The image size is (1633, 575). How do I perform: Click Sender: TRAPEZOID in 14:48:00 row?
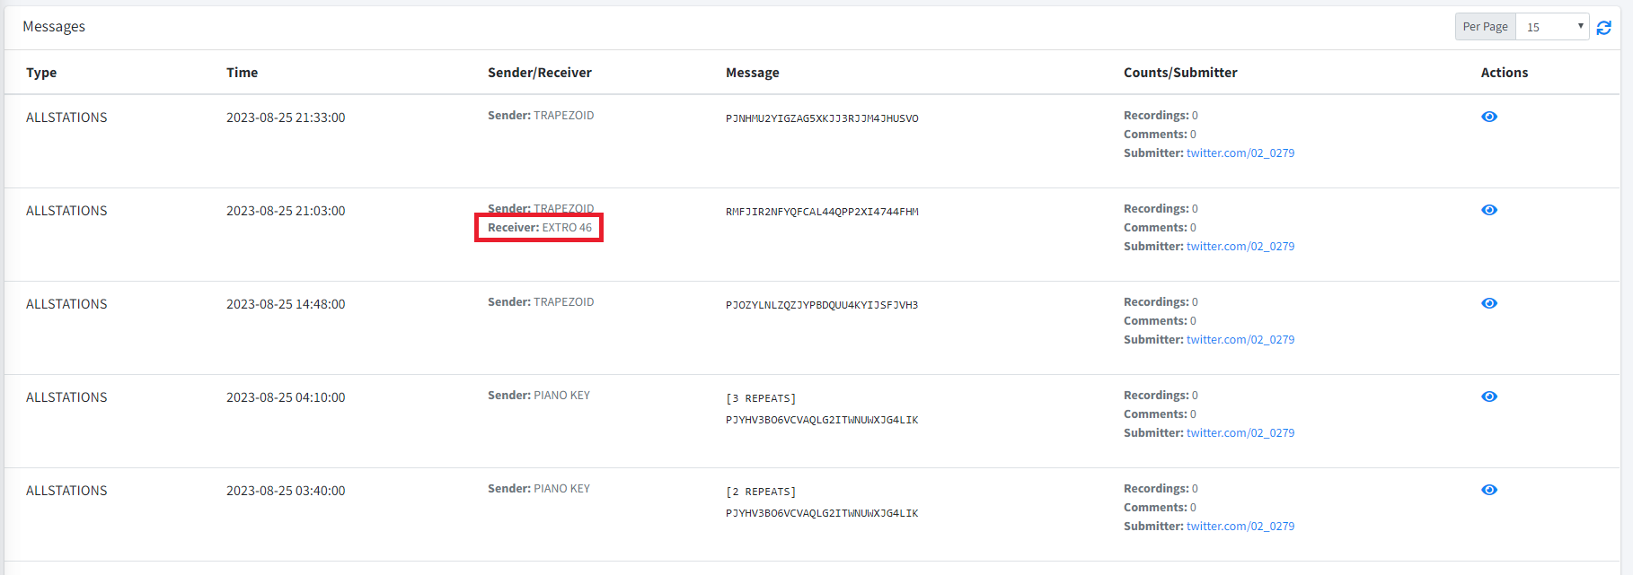point(541,302)
